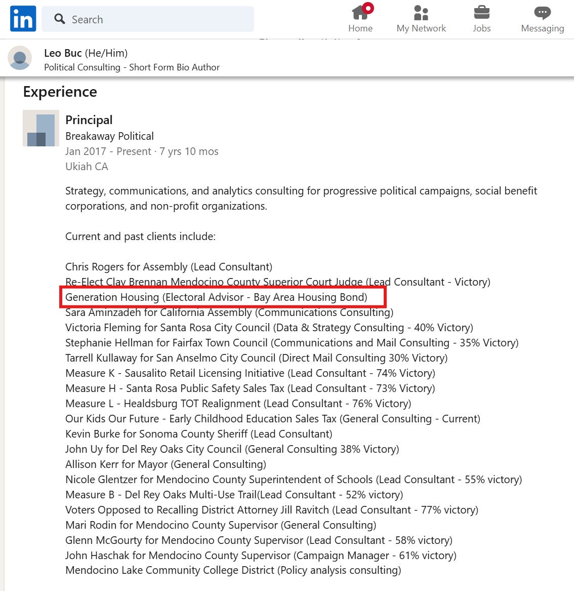Click the Messaging nav label
This screenshot has height=591, width=574.
point(542,29)
